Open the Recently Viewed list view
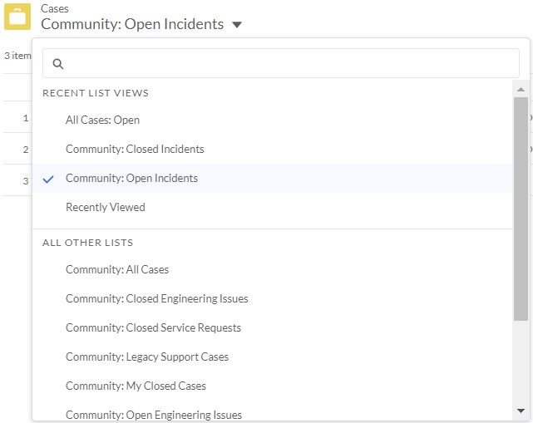This screenshot has width=533, height=423. tap(105, 207)
